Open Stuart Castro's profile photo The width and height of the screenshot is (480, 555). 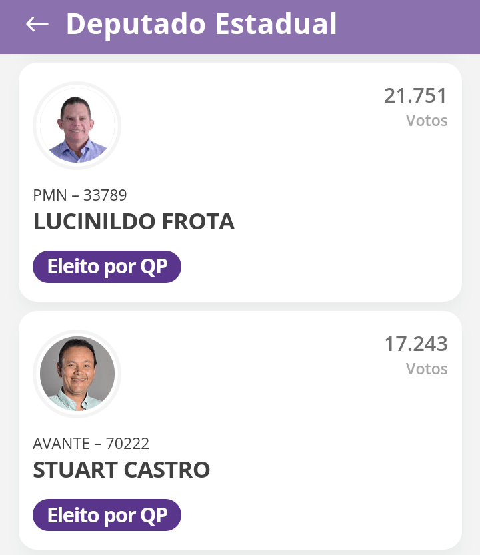(77, 374)
